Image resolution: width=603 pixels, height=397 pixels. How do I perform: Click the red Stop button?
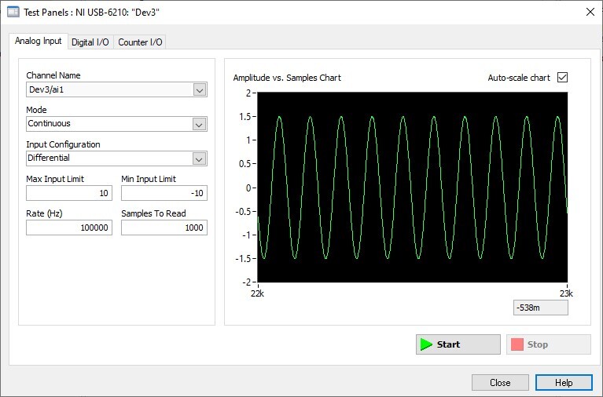pos(548,344)
